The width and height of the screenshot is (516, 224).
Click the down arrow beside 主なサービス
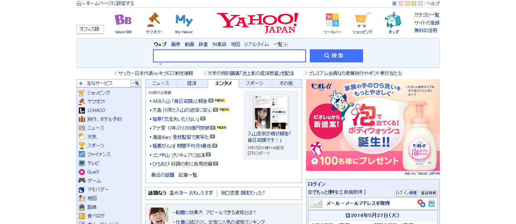click(x=81, y=83)
